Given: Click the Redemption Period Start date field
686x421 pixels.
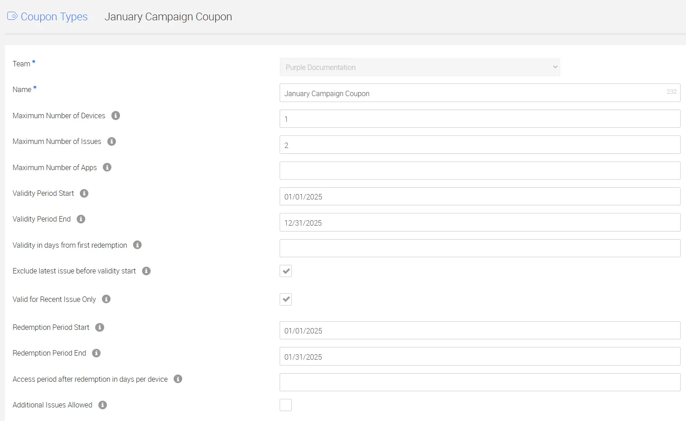Looking at the screenshot, I should [x=480, y=330].
